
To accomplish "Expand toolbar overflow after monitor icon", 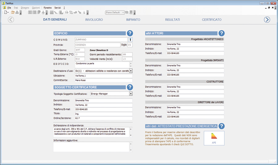I will [x=135, y=13].
